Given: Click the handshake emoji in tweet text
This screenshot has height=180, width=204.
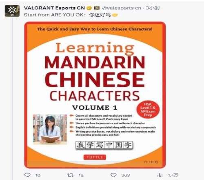Looking at the screenshot, I should (115, 15).
